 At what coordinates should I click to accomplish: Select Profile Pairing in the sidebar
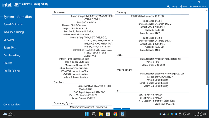click(x=11, y=71)
